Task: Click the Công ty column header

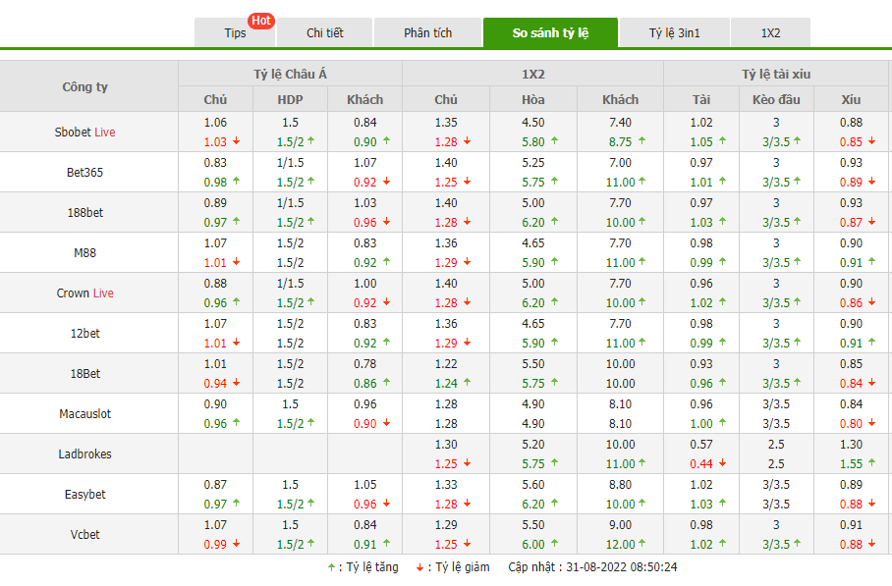Action: tap(85, 86)
